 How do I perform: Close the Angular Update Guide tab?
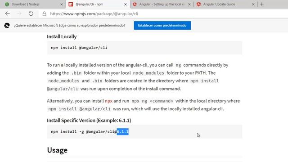[253, 4]
